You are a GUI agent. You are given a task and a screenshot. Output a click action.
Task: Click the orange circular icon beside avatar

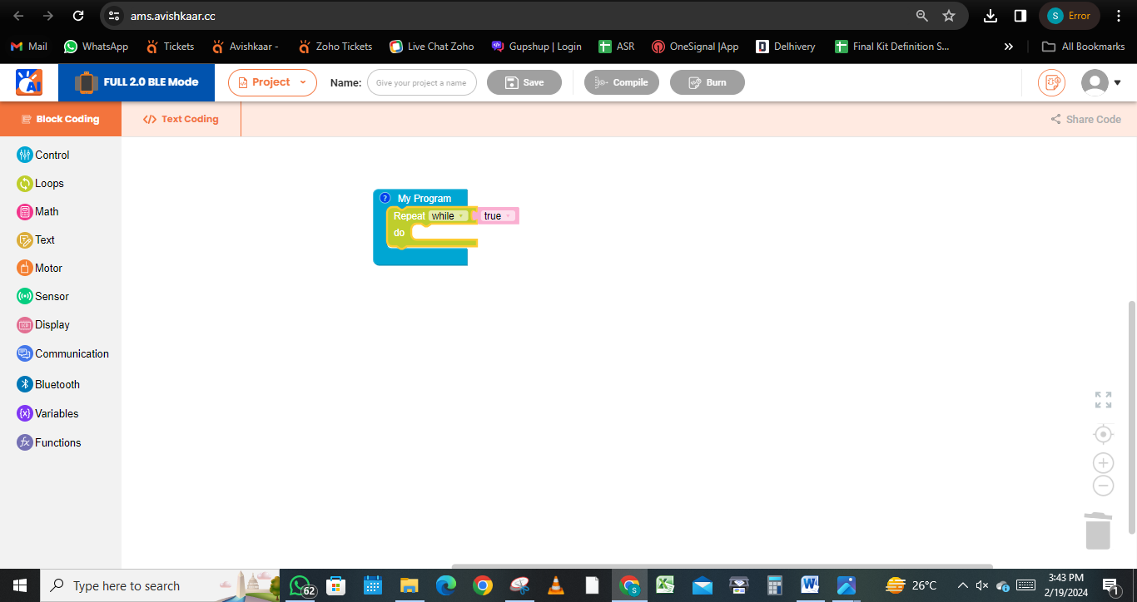tap(1051, 82)
